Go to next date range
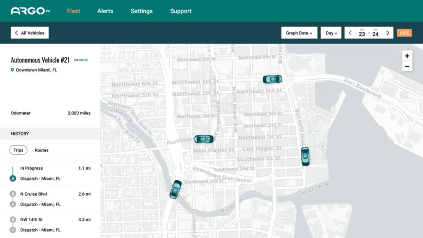The height and width of the screenshot is (238, 423). coord(388,33)
